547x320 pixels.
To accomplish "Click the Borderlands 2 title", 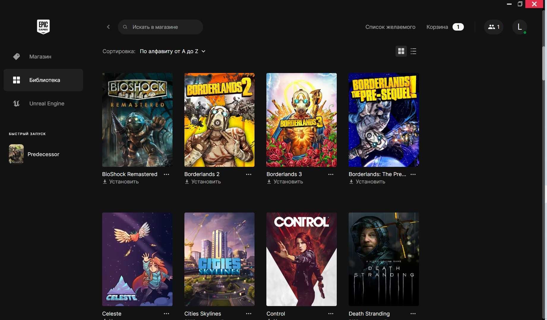I will pos(202,174).
